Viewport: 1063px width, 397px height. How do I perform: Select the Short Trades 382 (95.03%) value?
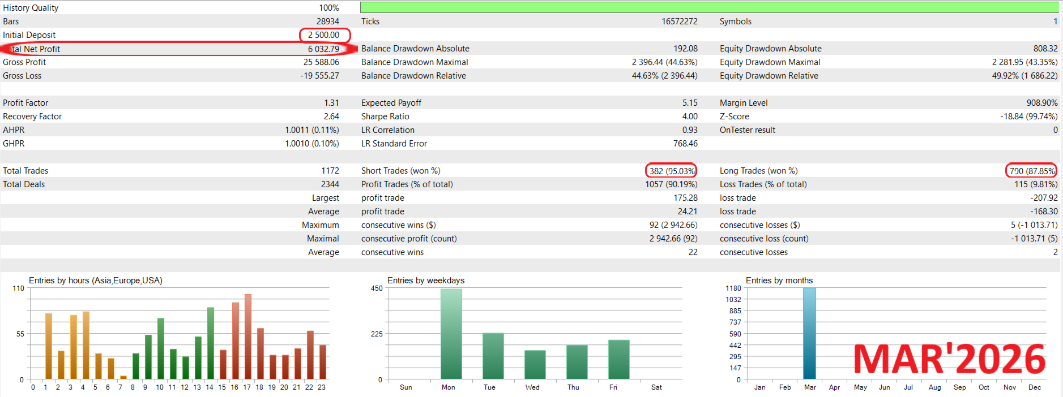(x=672, y=171)
